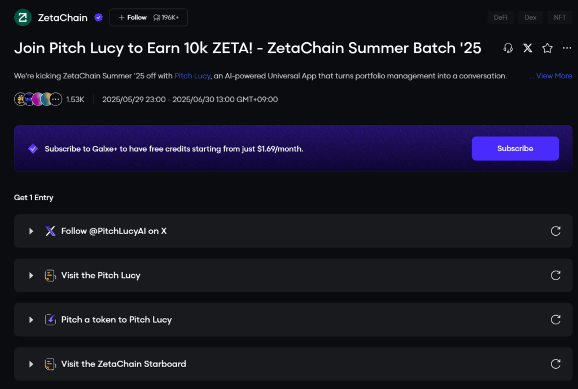
Task: Click View More to expand description
Action: tap(551, 76)
